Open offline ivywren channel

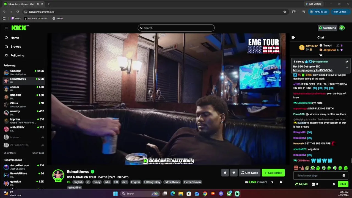coord(23,137)
